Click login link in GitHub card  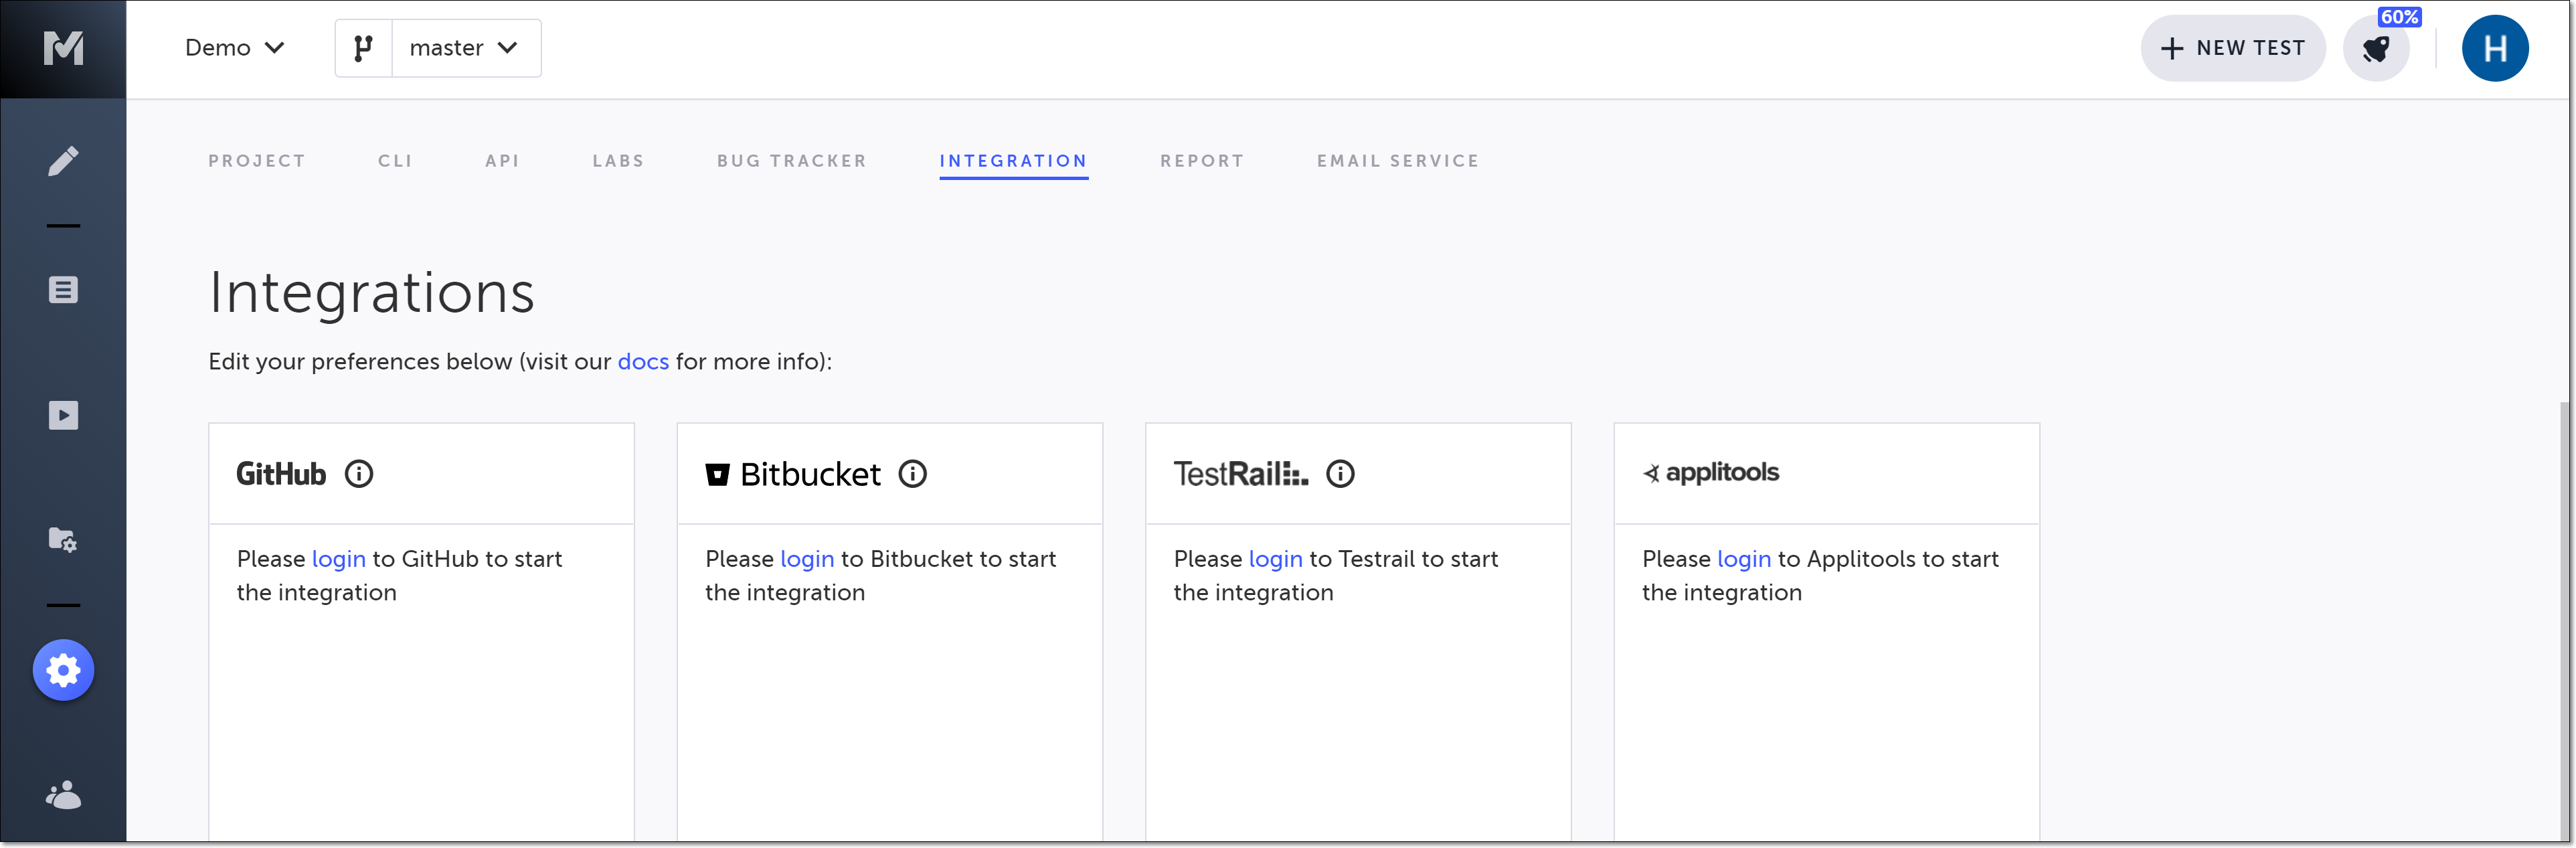pyautogui.click(x=338, y=559)
